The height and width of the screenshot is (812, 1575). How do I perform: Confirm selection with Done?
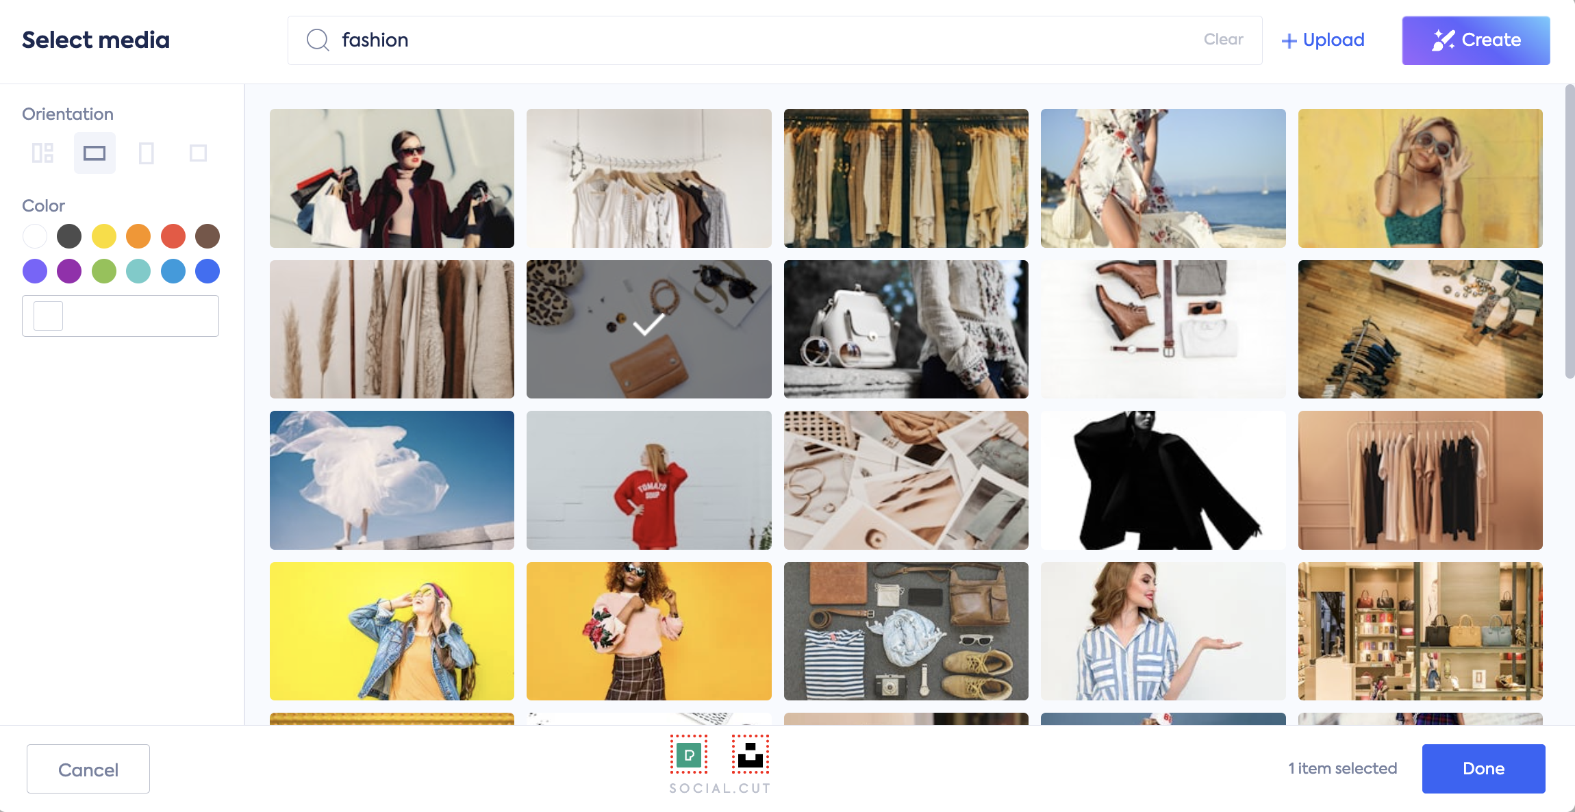1484,769
